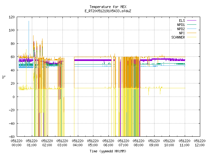
Task: Click the y-axis value 60
Action: (x=13, y=57)
